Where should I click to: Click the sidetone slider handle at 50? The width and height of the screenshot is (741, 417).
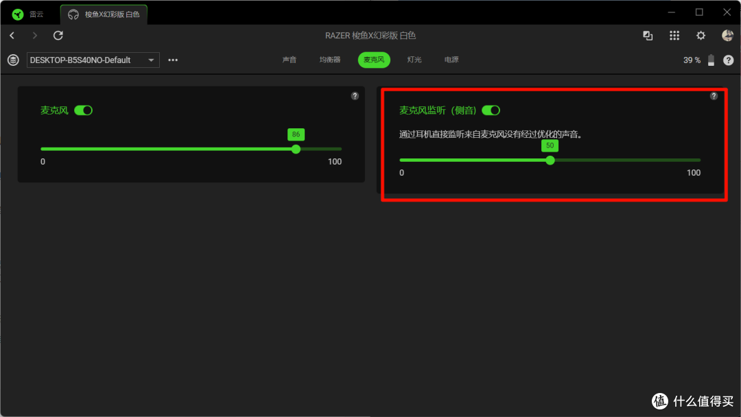550,160
